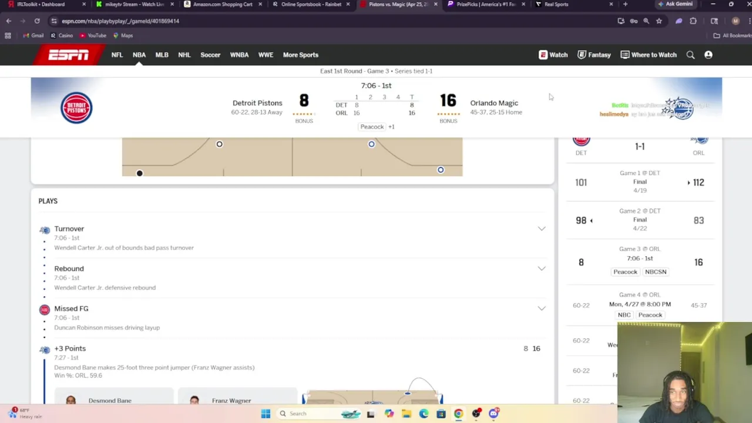Click the browser address bar URL
The width and height of the screenshot is (752, 423).
pyautogui.click(x=120, y=21)
